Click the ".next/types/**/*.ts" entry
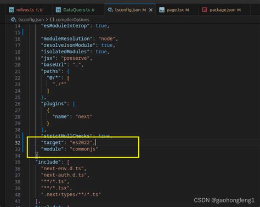 pos(71,194)
